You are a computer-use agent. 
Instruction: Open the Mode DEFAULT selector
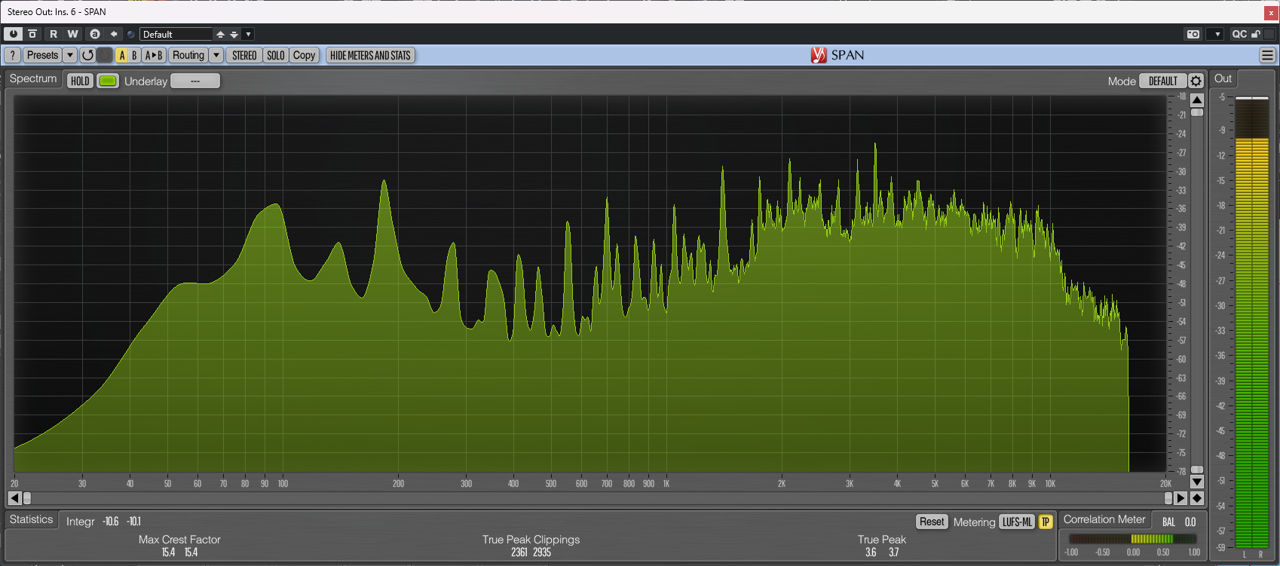click(x=1163, y=81)
